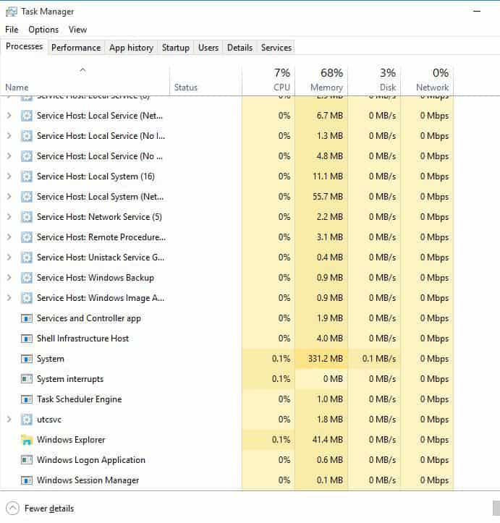Expand Service Host: Local Service (Net... group

9,116
